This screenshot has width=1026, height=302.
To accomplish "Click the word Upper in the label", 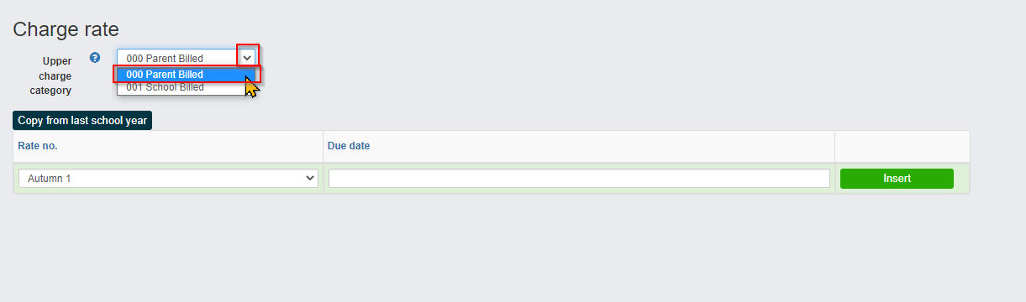I will tap(57, 60).
